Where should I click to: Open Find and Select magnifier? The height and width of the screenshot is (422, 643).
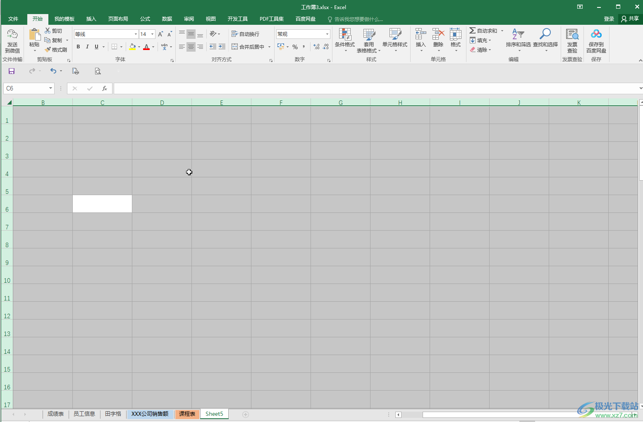[545, 34]
